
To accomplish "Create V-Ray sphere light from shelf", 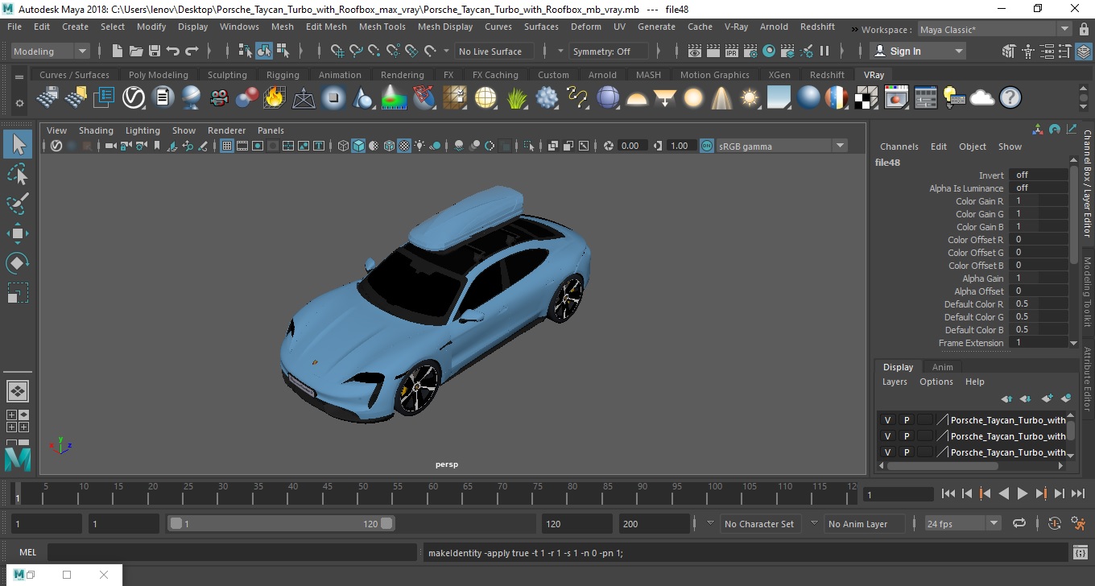I will point(693,98).
